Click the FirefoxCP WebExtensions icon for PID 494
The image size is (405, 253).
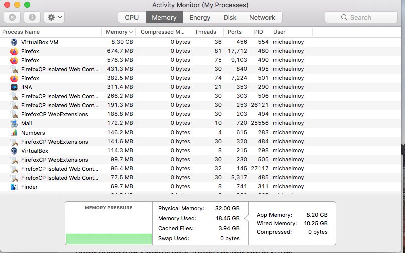click(14, 114)
